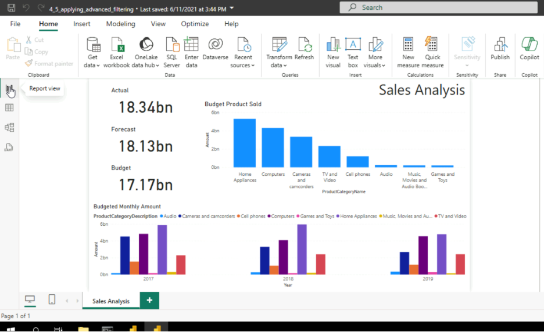Open the Sensitivity dropdown
Screen dimensions: 544x332
pos(467,52)
